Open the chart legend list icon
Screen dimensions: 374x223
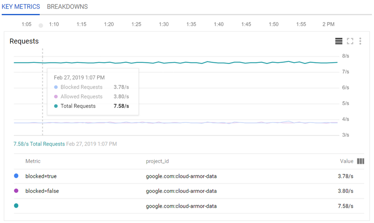(x=339, y=41)
